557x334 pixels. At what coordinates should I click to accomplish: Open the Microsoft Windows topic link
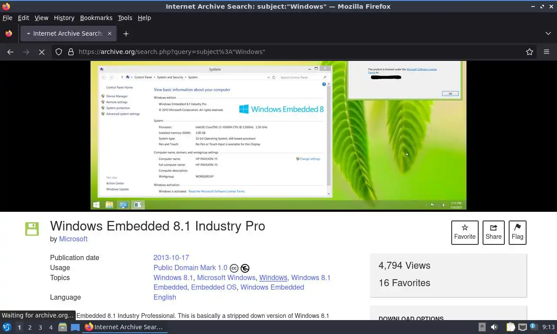(226, 277)
